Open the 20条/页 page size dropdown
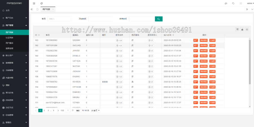 95,110
